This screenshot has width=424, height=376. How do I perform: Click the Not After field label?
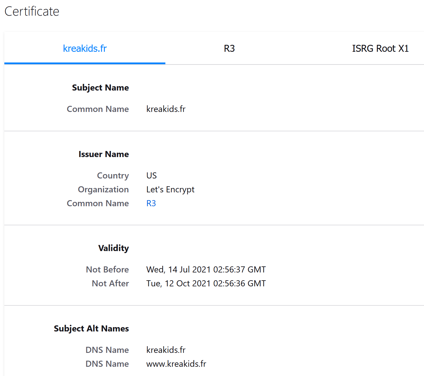110,283
